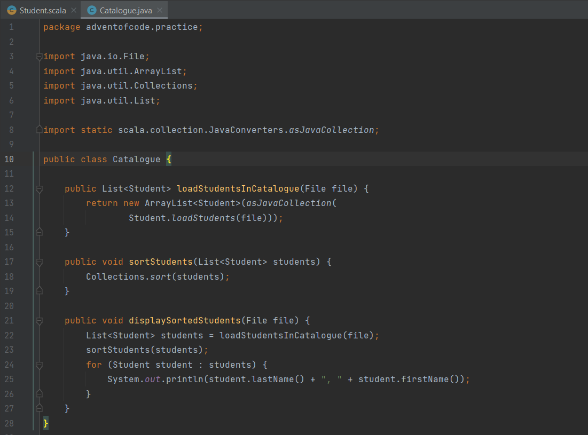Click 'student.firstName()' on line 25
This screenshot has width=588, height=435.
(409, 379)
